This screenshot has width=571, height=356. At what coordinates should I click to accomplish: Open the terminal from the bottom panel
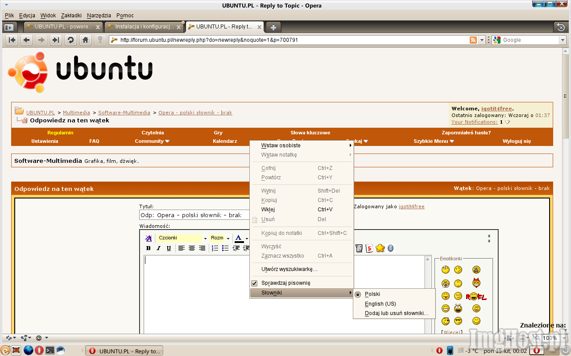coord(50,351)
